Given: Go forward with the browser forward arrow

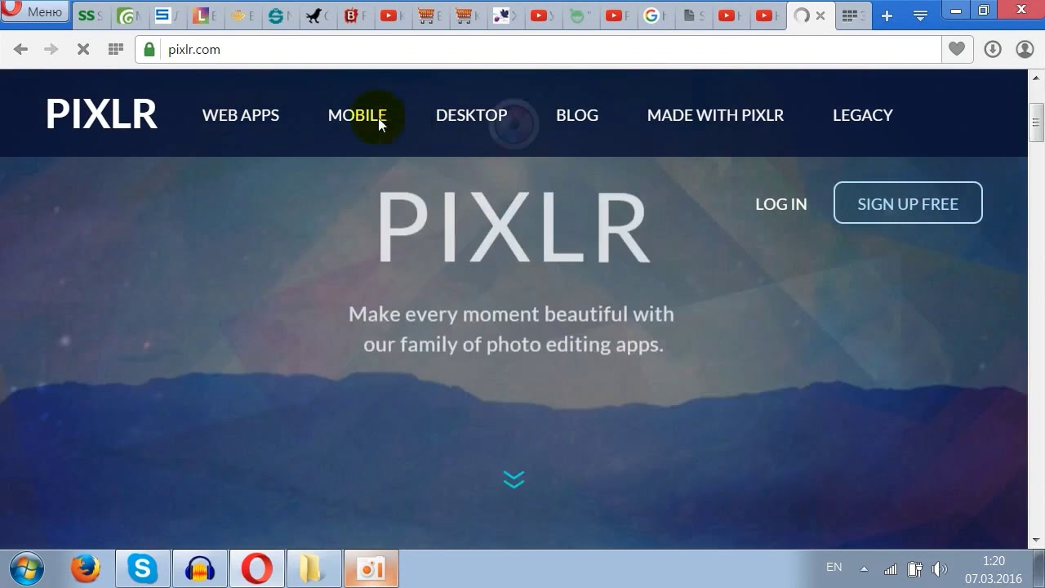Looking at the screenshot, I should click(51, 50).
